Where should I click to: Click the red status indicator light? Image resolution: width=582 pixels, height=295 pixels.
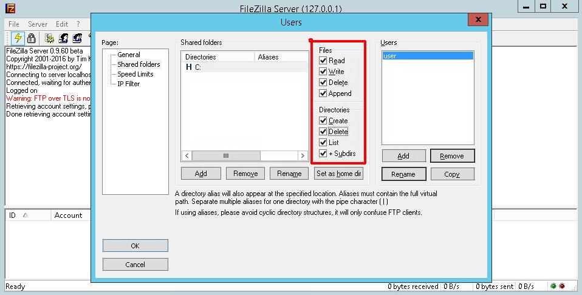point(562,286)
